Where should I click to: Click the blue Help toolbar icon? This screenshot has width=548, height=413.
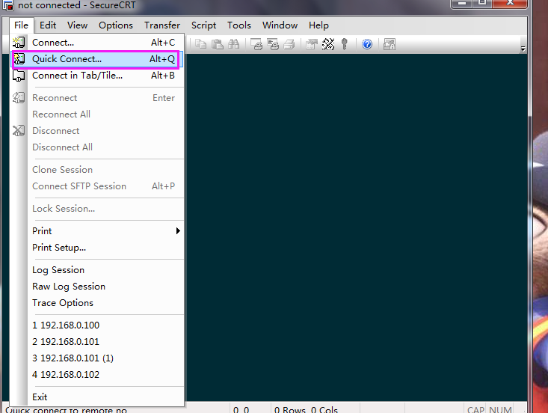point(367,44)
